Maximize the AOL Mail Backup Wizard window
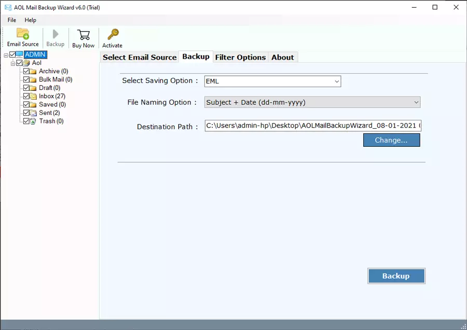Image resolution: width=467 pixels, height=330 pixels. [x=435, y=7]
